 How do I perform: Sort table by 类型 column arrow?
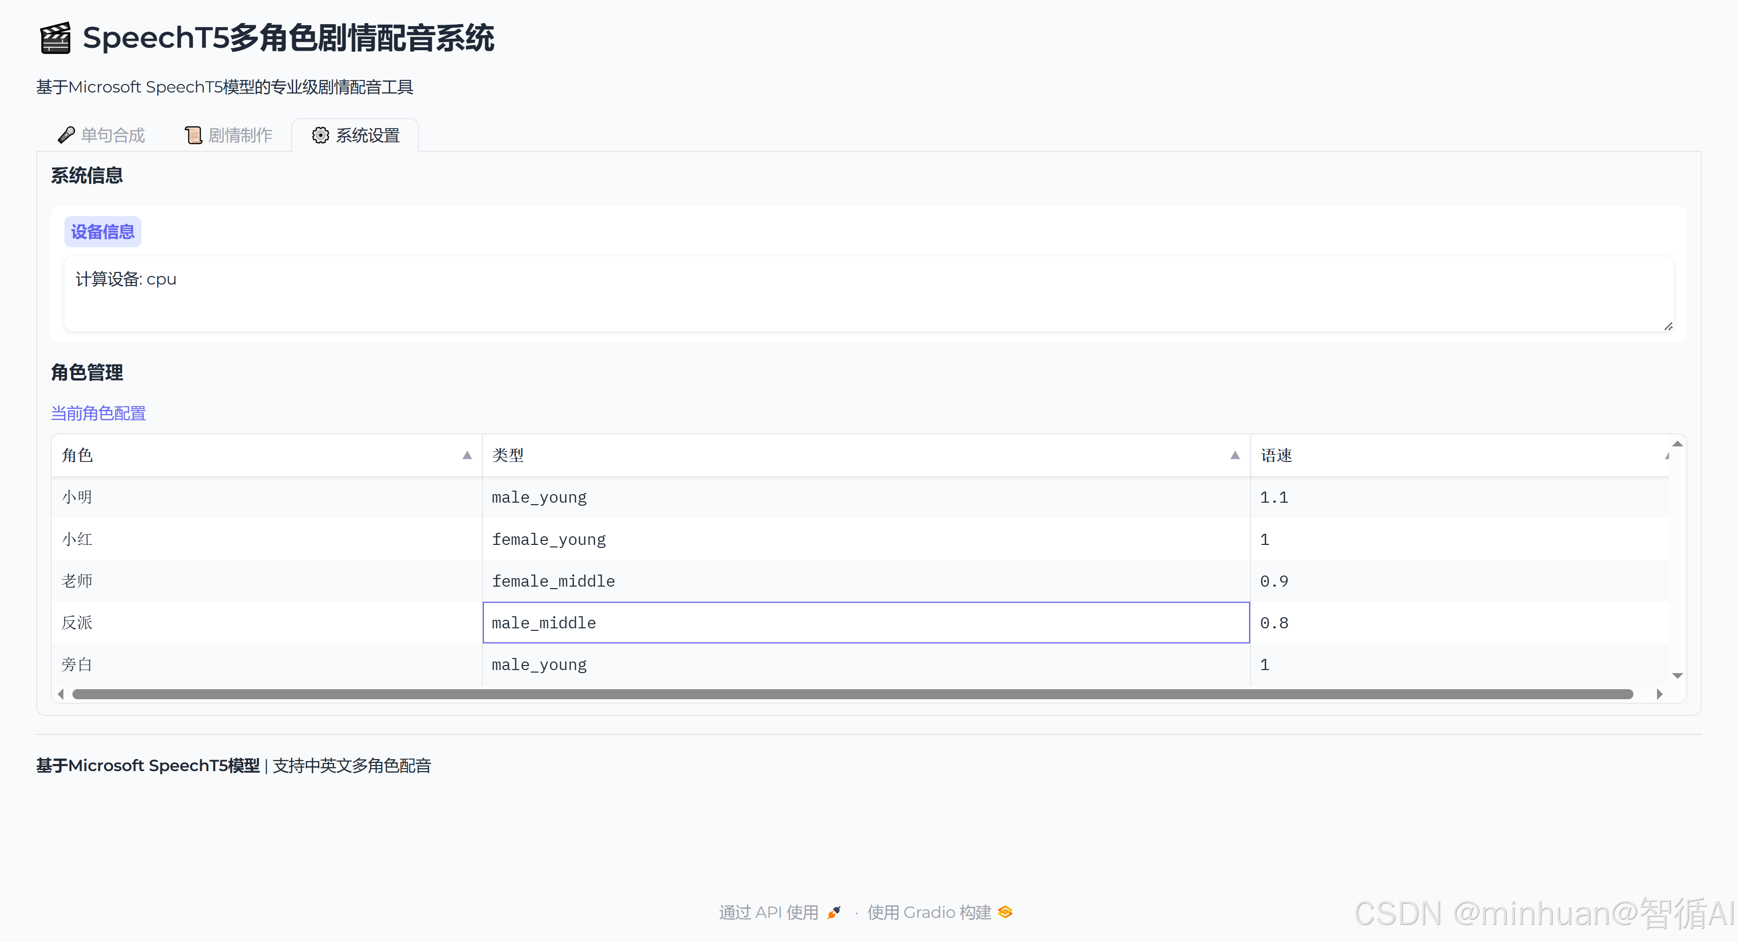[x=1235, y=455]
